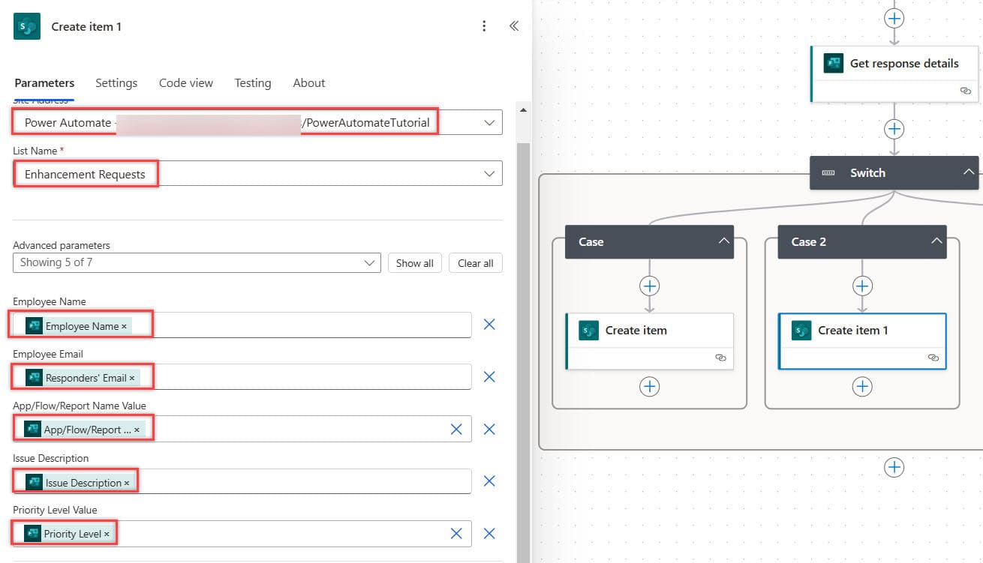Open the Site Address dropdown
This screenshot has height=563, width=983.
coord(489,121)
